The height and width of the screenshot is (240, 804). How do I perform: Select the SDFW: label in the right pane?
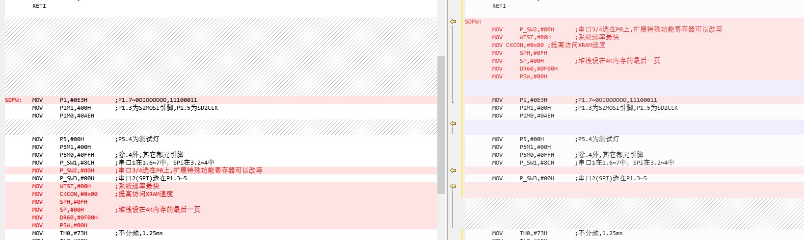(x=473, y=22)
